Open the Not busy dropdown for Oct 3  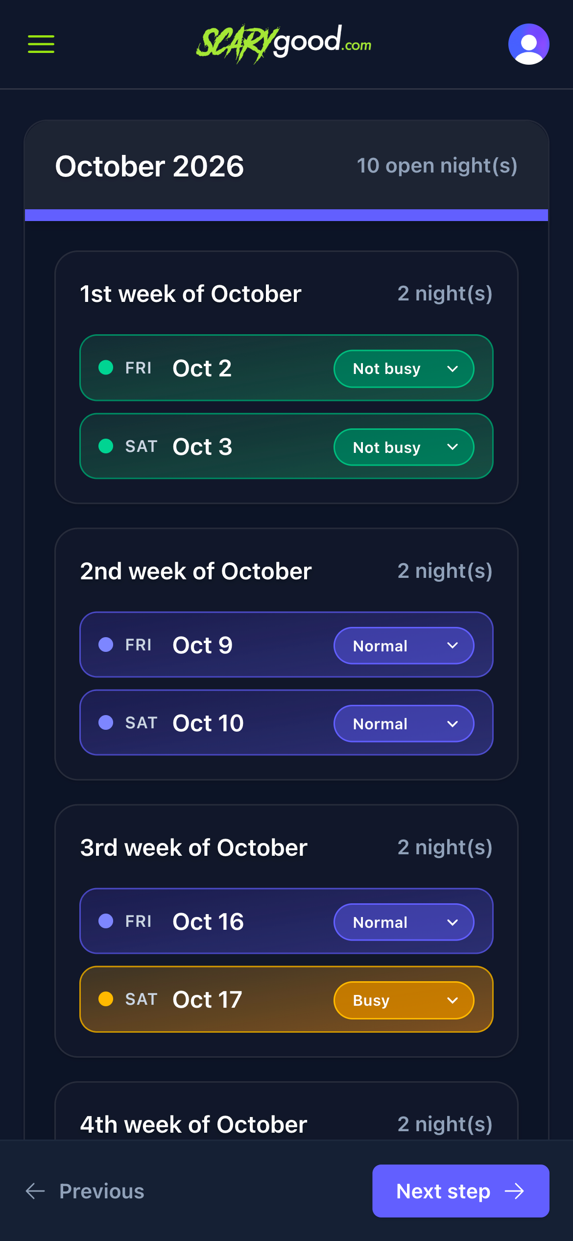(x=403, y=447)
